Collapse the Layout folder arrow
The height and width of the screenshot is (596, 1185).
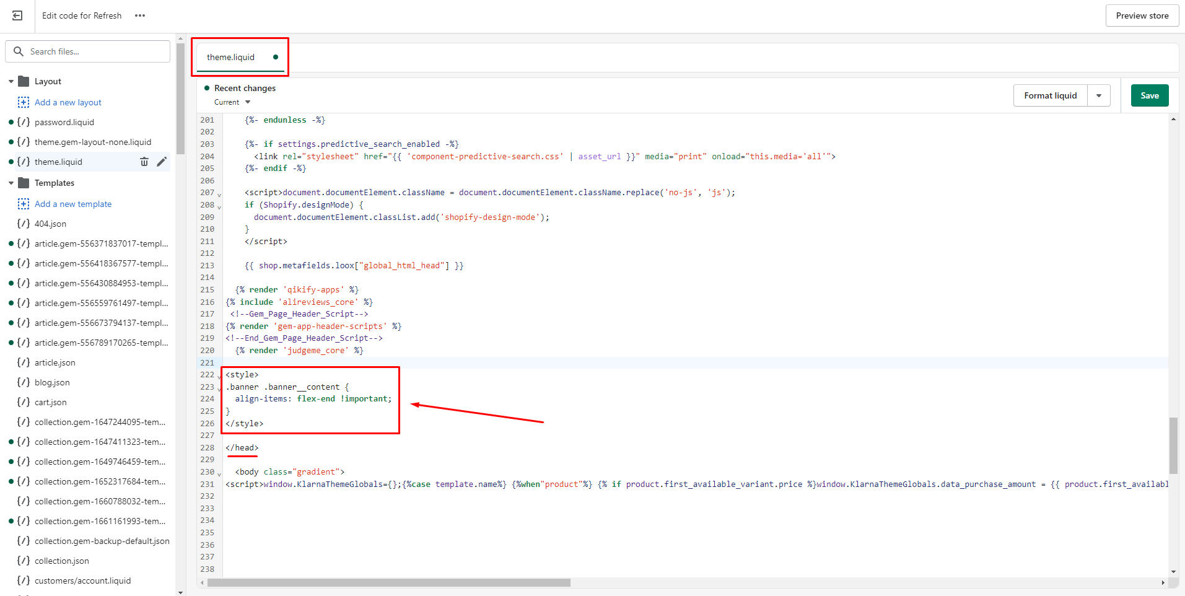(x=11, y=81)
